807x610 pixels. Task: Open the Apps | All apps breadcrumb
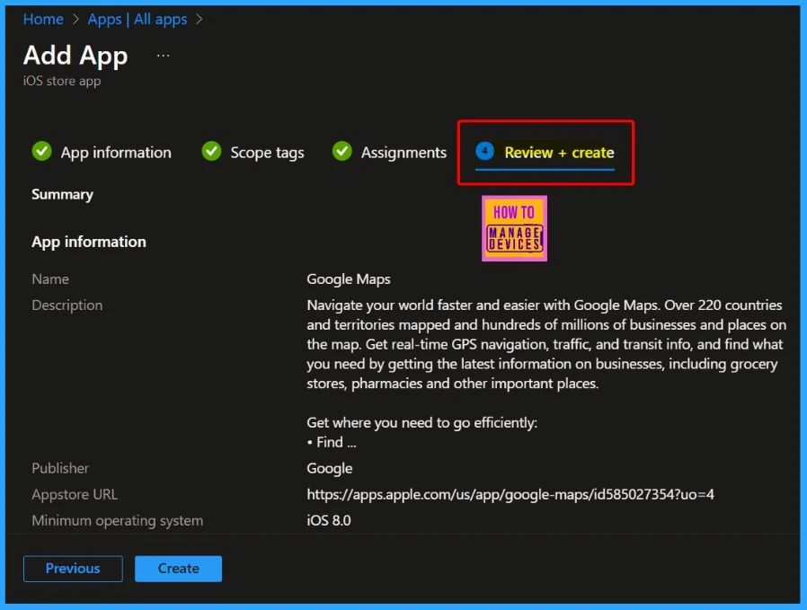[x=137, y=20]
